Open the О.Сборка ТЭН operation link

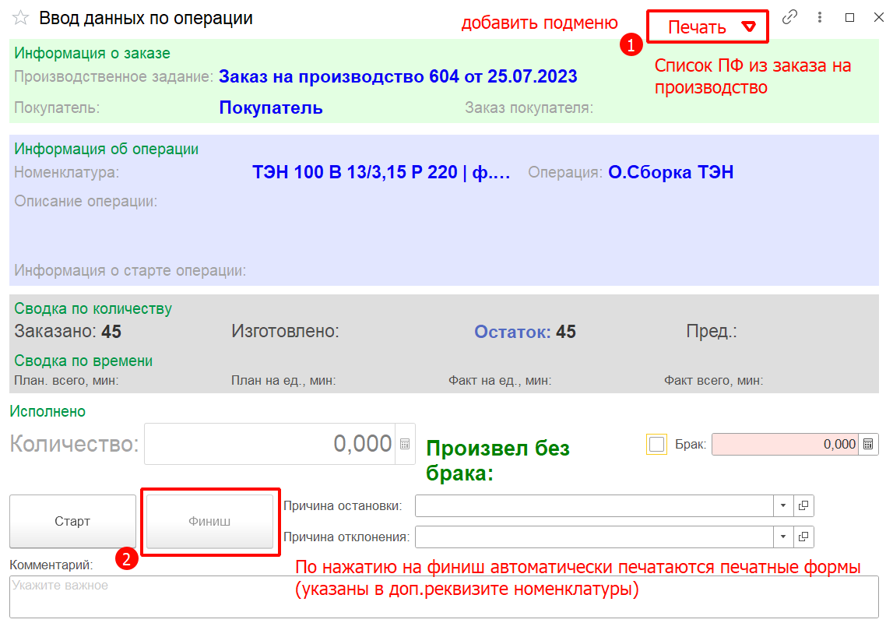click(670, 172)
